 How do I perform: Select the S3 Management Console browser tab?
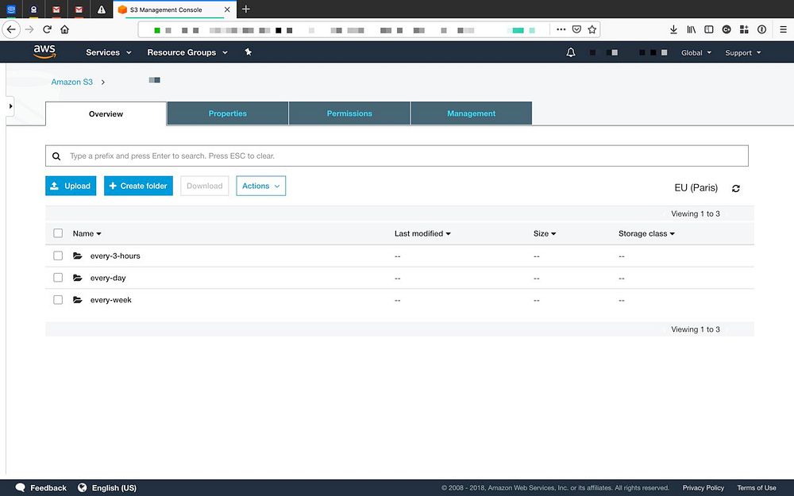tap(175, 10)
